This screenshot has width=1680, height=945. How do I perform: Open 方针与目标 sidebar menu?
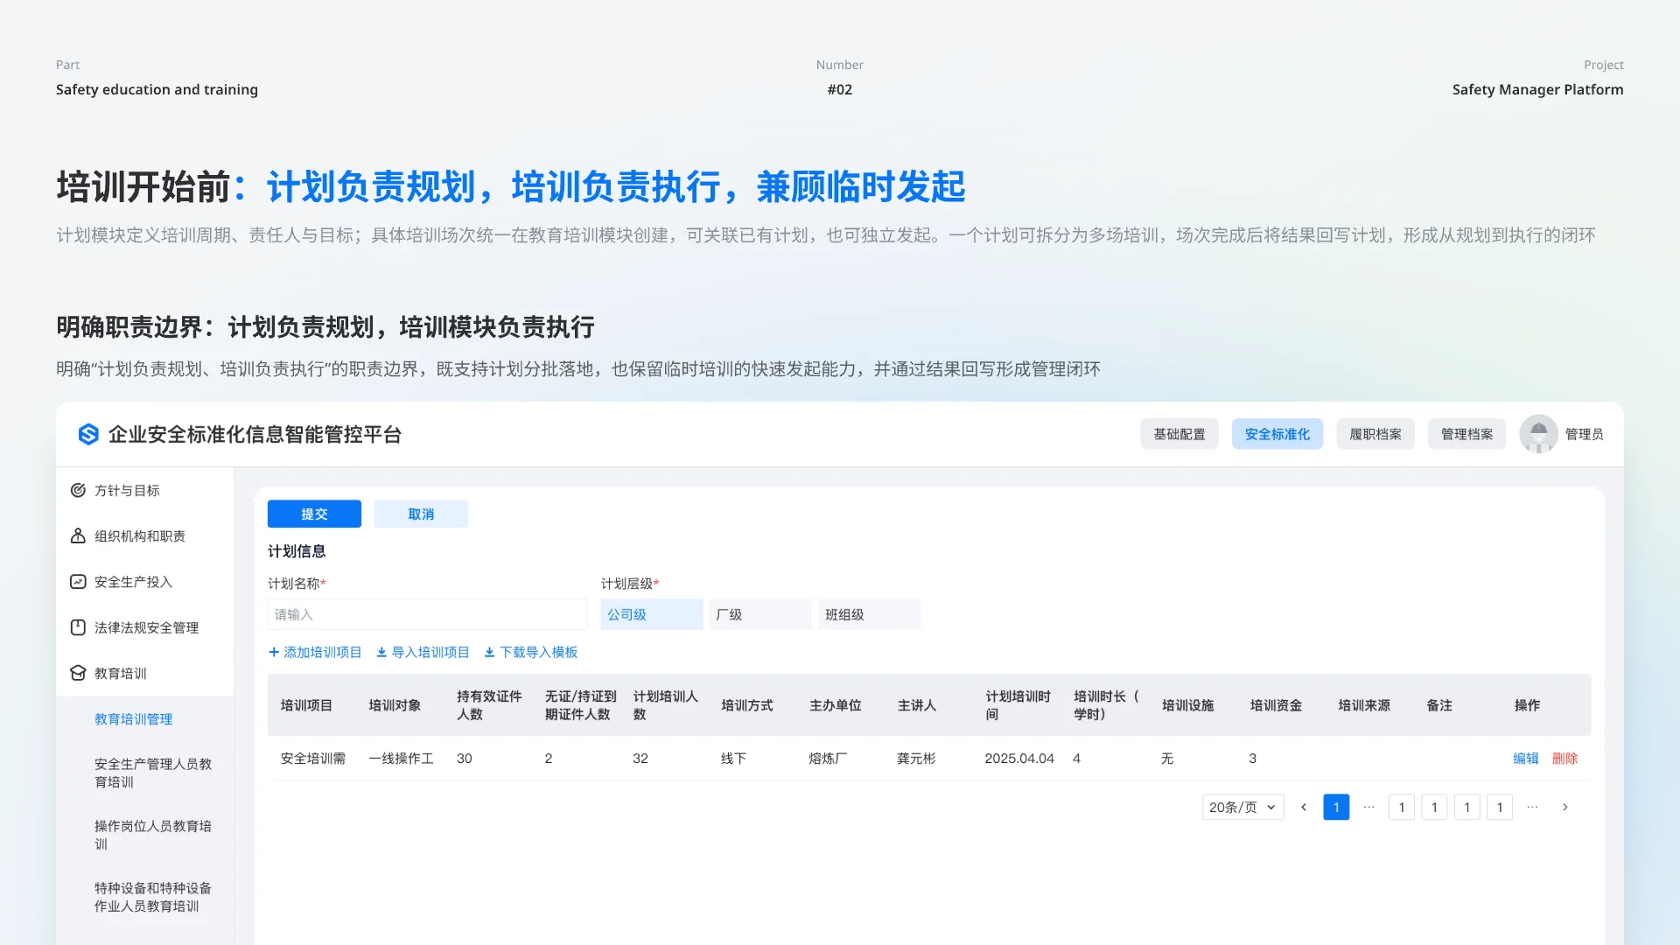tap(145, 490)
